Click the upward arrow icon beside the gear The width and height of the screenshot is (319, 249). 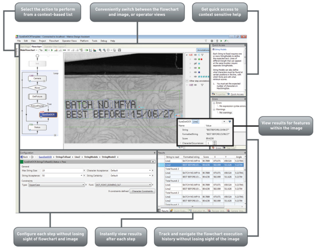click(217, 41)
